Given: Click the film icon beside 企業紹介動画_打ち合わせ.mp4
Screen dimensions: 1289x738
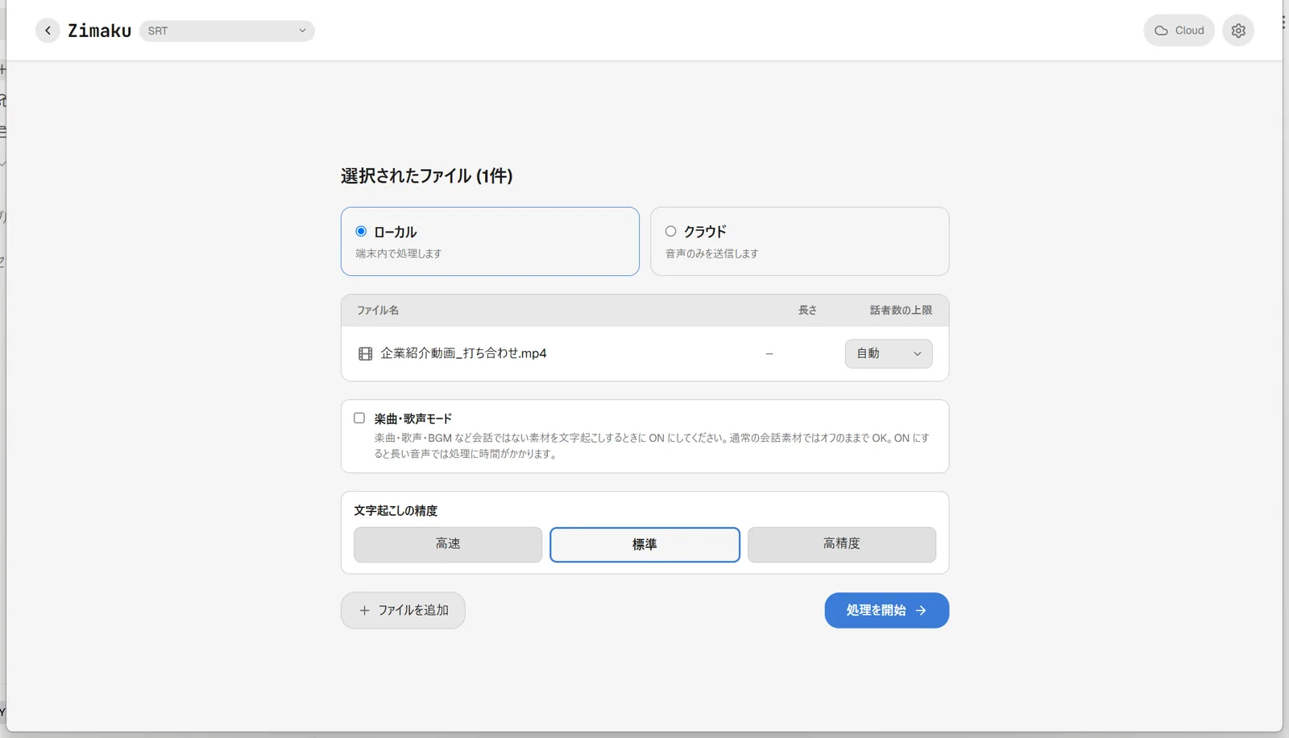Looking at the screenshot, I should (x=365, y=354).
